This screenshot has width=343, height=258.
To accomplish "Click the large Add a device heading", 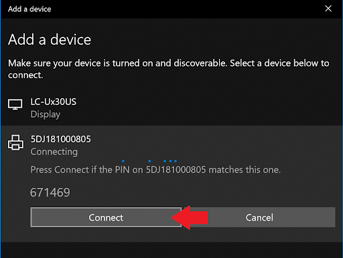I will coord(50,39).
